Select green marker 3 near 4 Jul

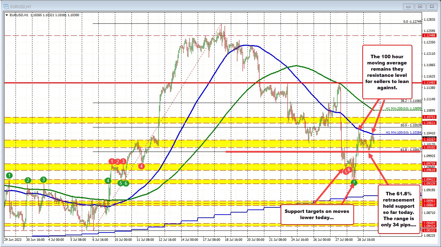point(43,179)
